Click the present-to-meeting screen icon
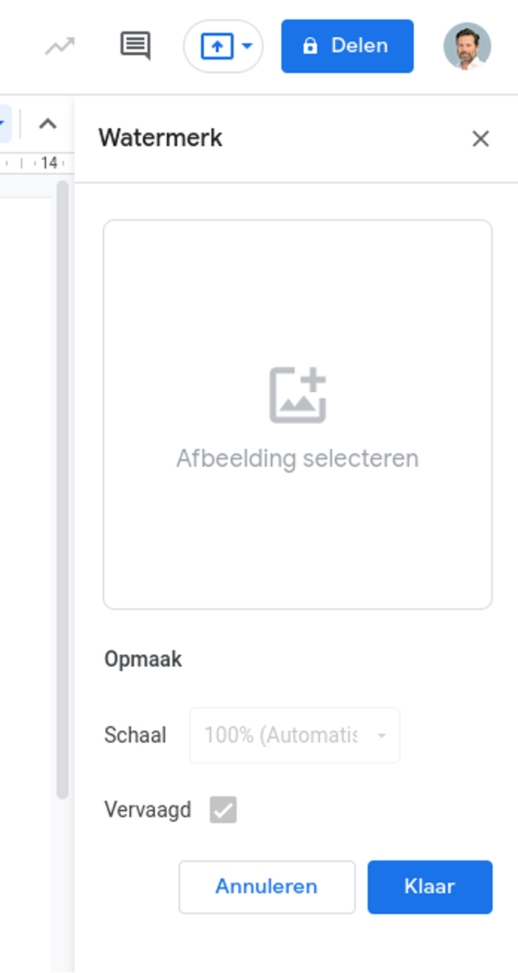 217,46
